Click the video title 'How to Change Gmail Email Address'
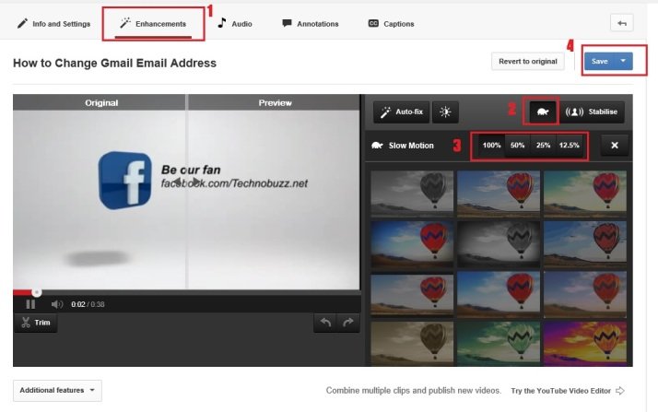This screenshot has height=412, width=658. 114,63
